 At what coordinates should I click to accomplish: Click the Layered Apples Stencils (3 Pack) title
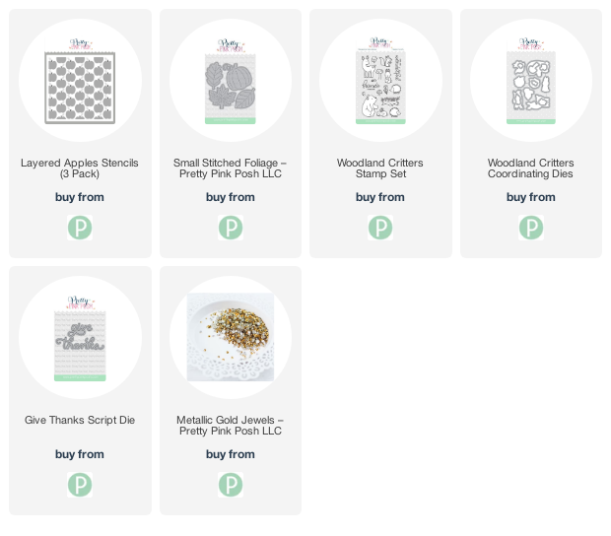click(80, 168)
